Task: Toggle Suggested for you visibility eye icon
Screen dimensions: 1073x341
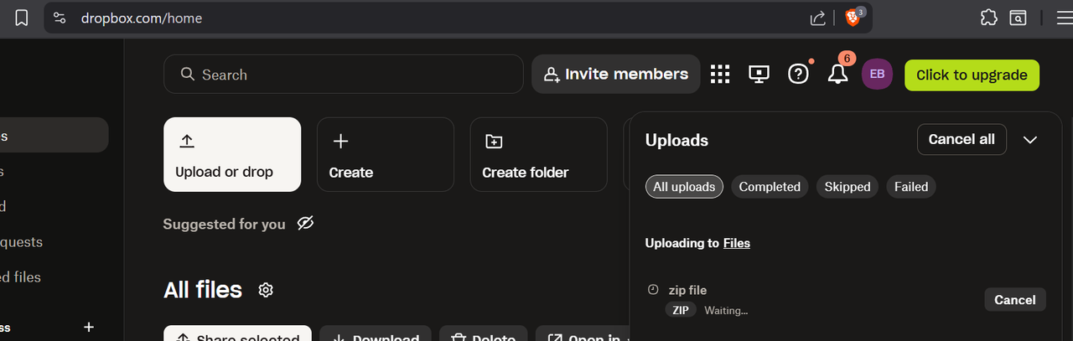Action: [x=305, y=224]
